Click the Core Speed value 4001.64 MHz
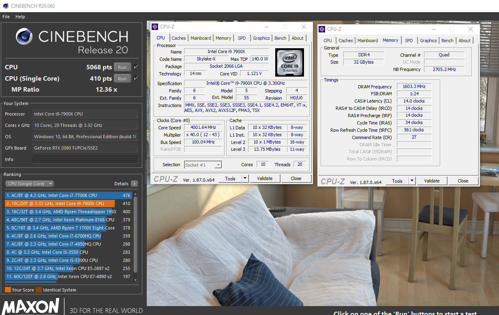The height and width of the screenshot is (315, 499). tap(203, 127)
